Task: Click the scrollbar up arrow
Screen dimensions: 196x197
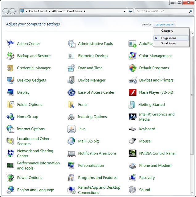Action: (192, 34)
